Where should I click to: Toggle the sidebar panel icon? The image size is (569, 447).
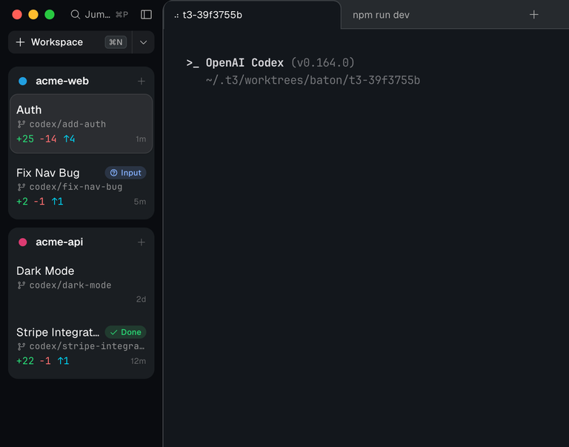point(146,15)
